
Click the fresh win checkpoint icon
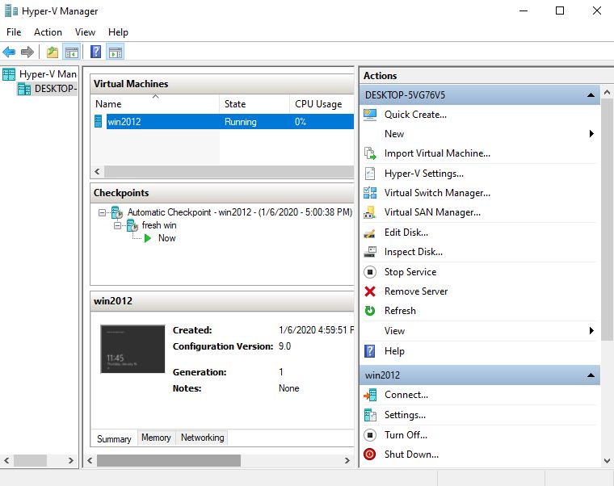coord(132,225)
